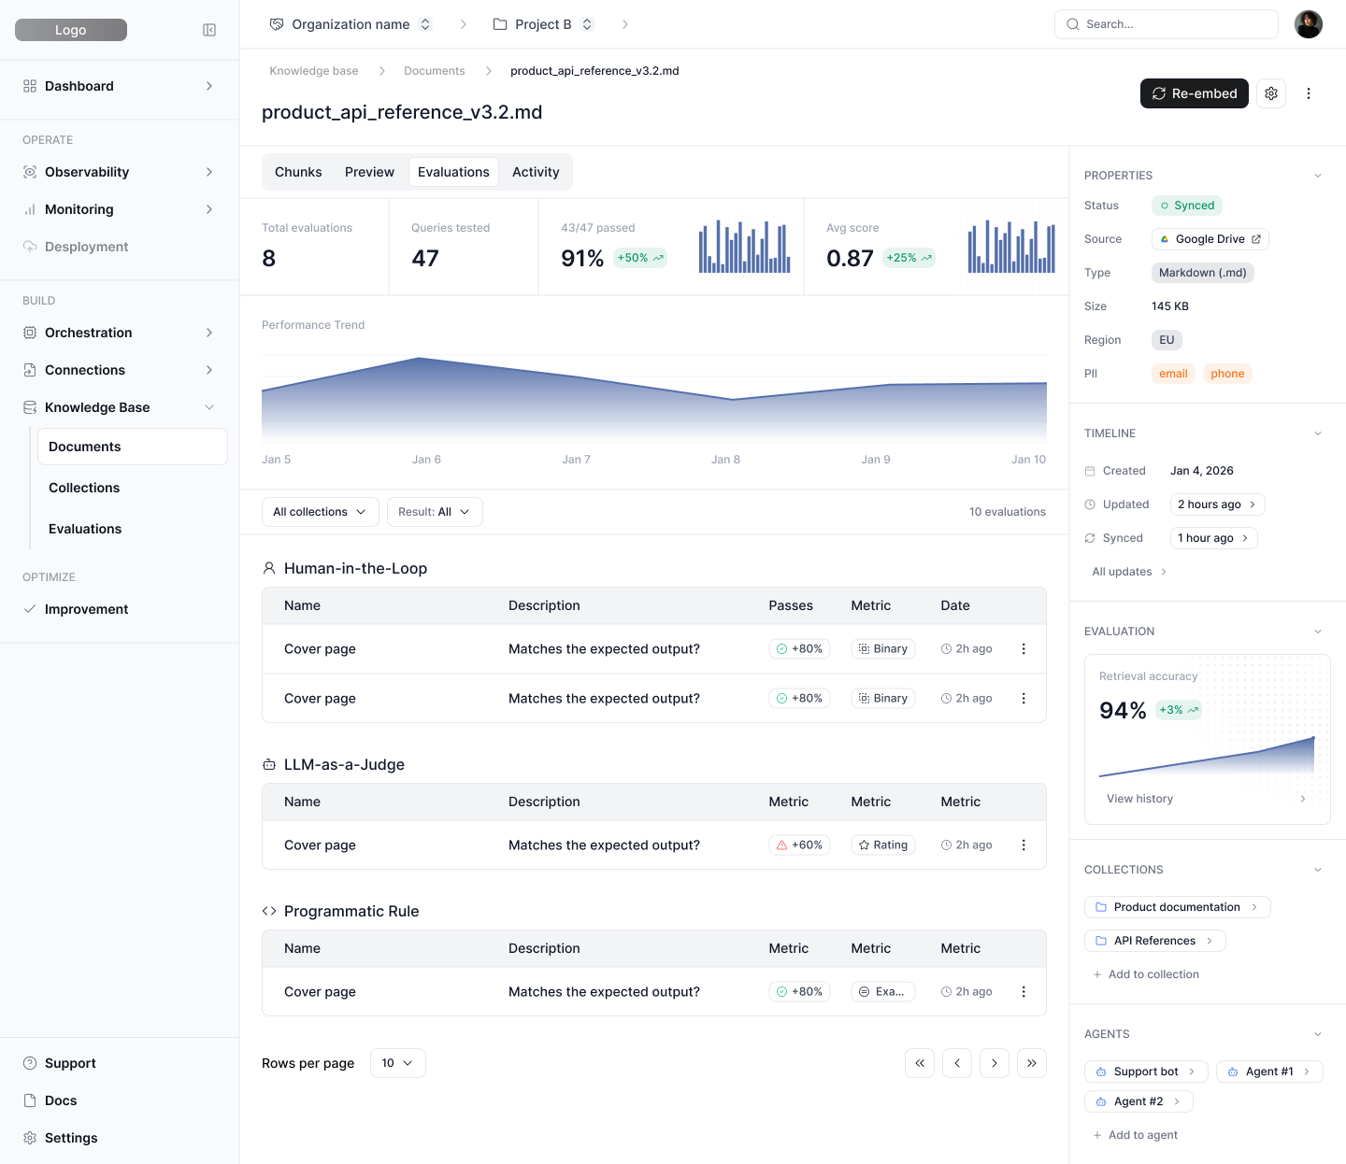Go to next page arrow
The width and height of the screenshot is (1346, 1164).
click(994, 1063)
